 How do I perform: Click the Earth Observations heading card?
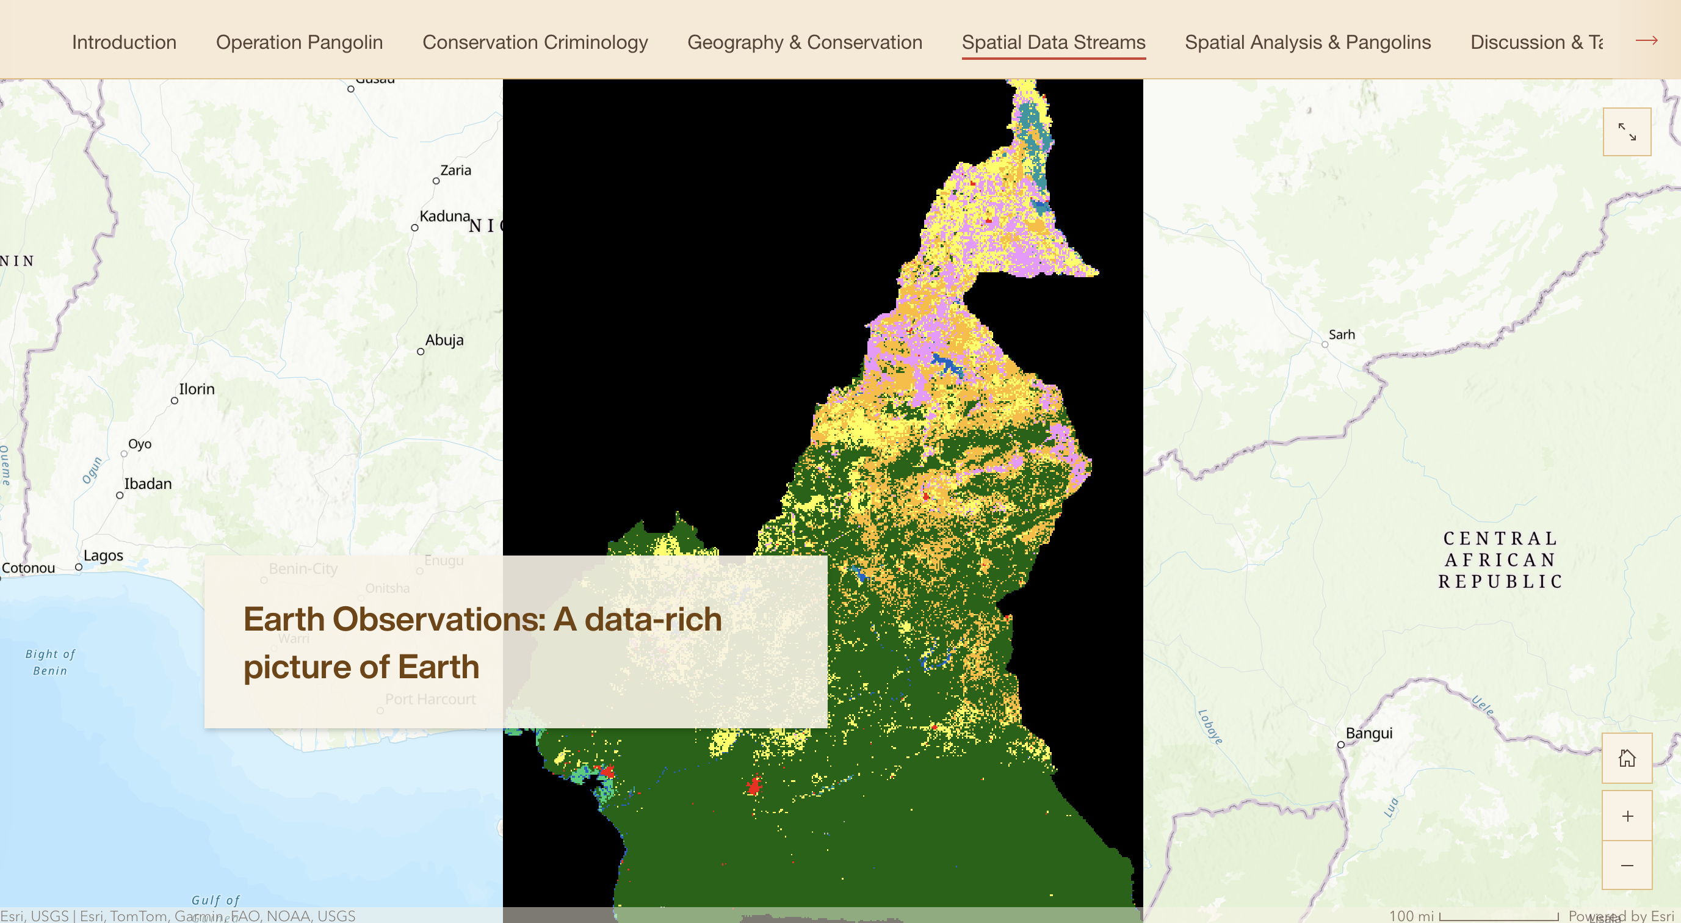tap(516, 642)
